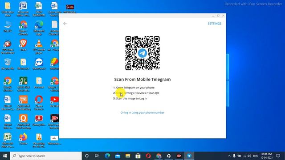Image resolution: width=285 pixels, height=160 pixels.
Task: Close the Telegram window
Action: [x=223, y=16]
